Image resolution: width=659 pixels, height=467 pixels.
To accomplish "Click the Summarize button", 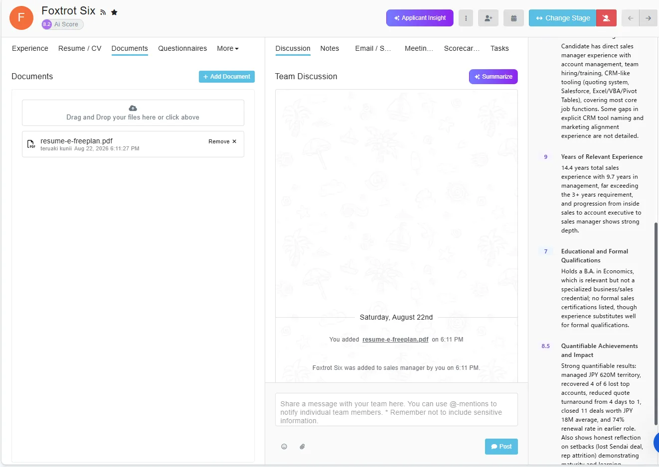I will [x=494, y=77].
